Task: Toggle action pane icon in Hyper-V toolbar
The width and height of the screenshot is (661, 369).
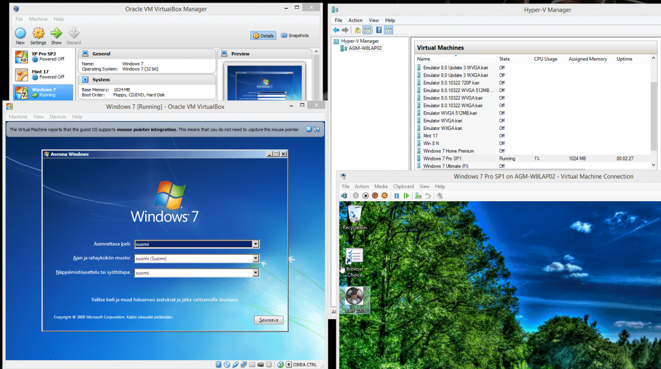Action: tap(389, 30)
